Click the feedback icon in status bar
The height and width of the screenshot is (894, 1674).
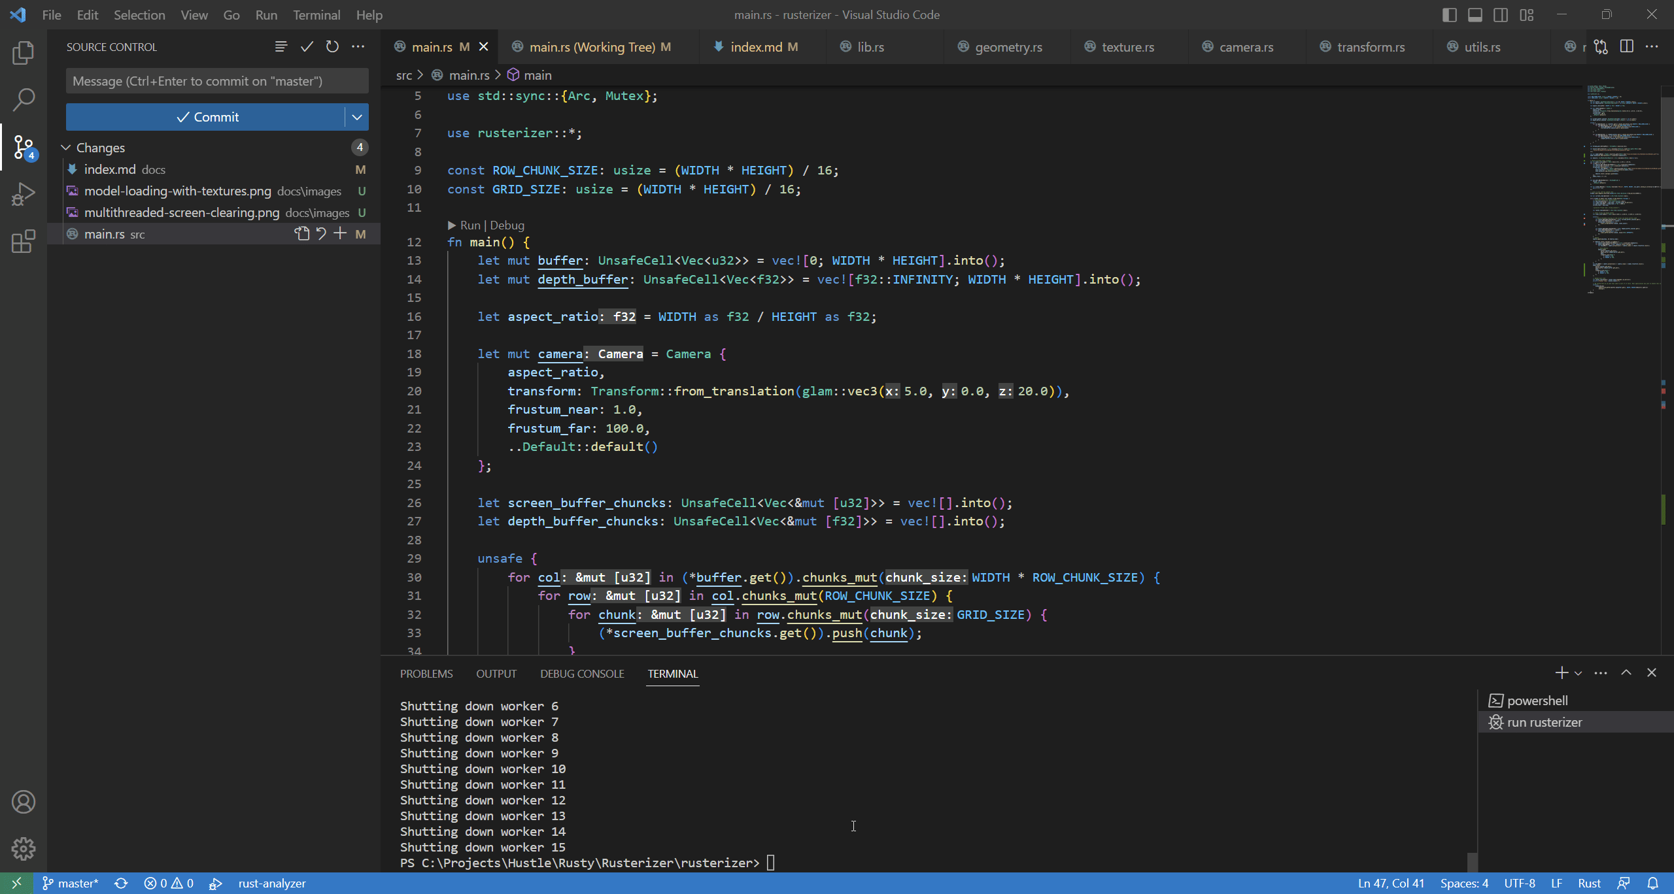(x=1624, y=884)
